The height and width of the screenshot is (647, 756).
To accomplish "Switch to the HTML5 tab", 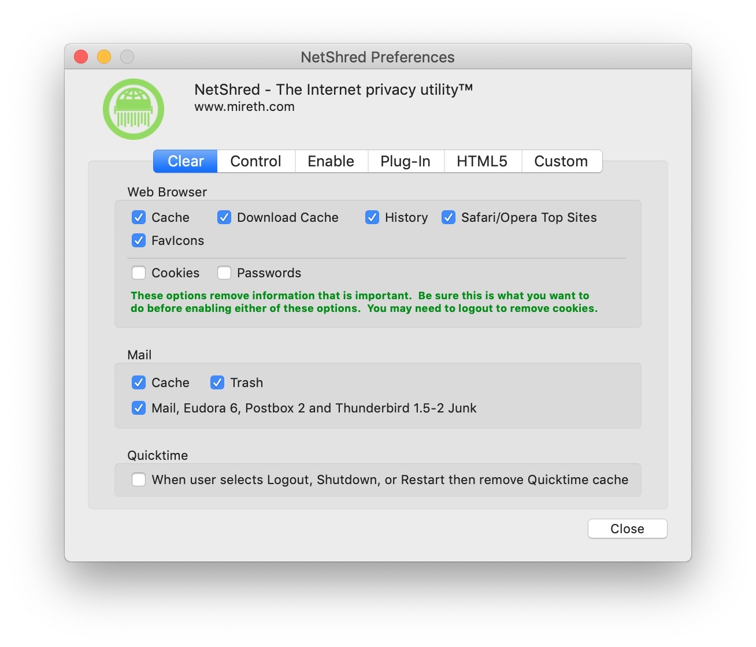I will [x=483, y=161].
